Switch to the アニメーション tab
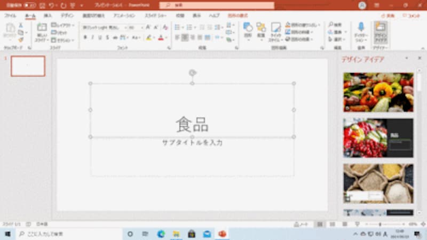427x240 pixels. point(124,15)
